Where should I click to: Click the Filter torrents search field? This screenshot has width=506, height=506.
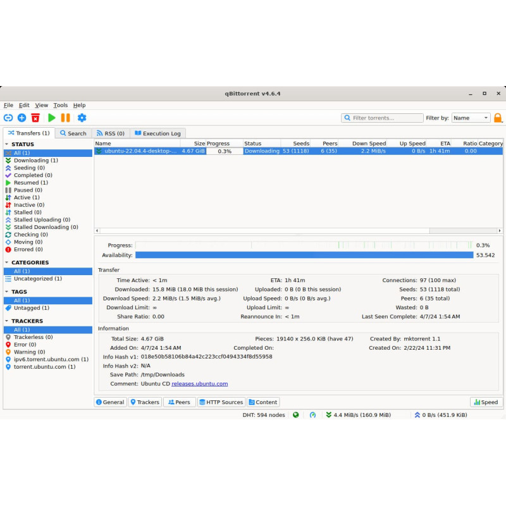(382, 118)
